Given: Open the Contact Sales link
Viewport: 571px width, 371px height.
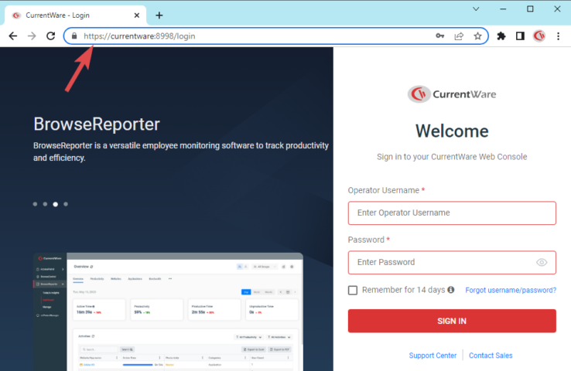Looking at the screenshot, I should point(491,356).
